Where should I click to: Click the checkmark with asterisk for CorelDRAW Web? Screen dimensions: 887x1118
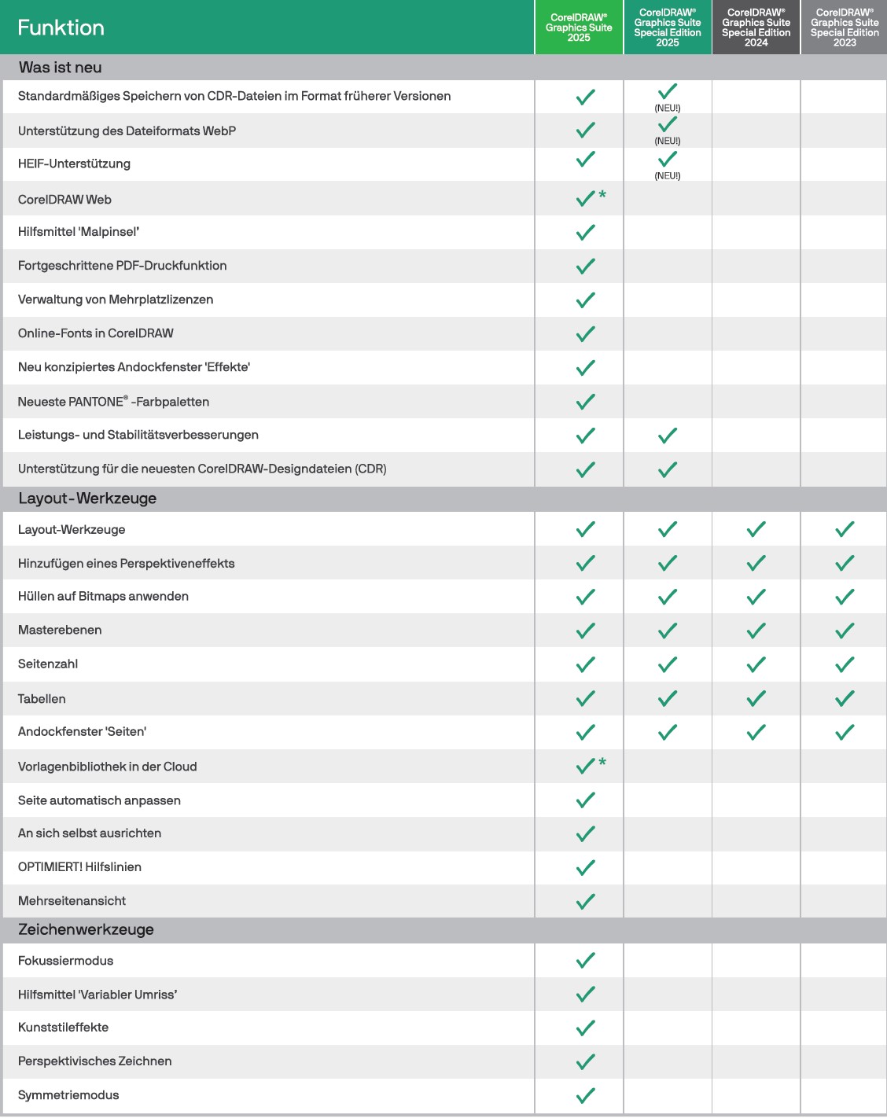click(587, 199)
